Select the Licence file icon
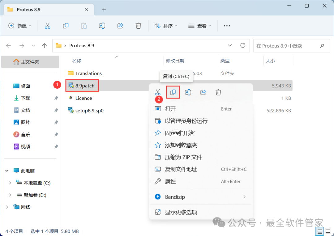The image size is (334, 236). (x=71, y=98)
